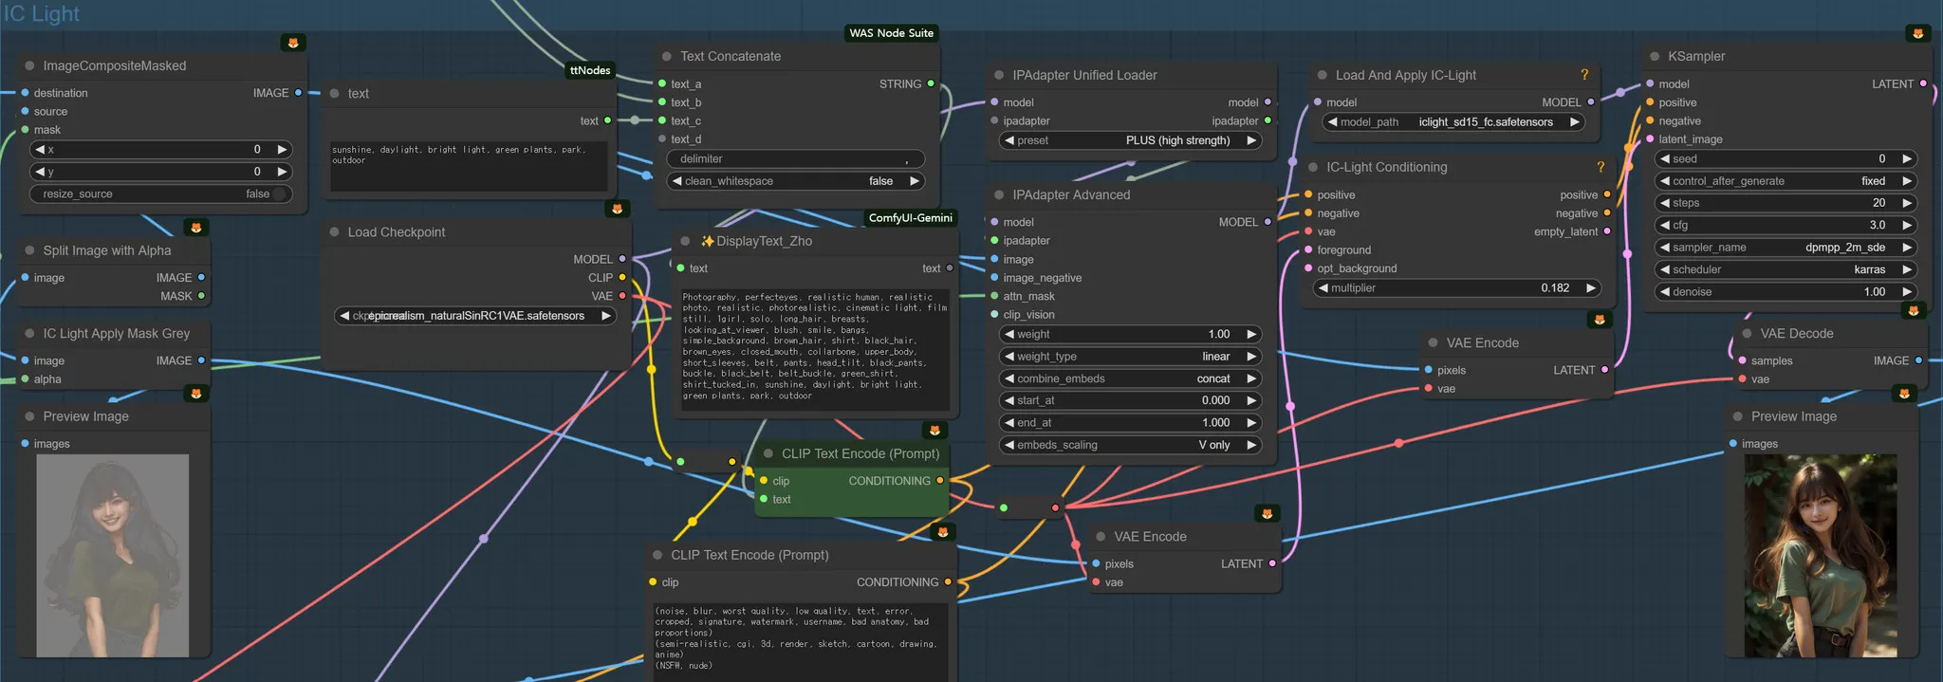Click the fox badge above the KSampler node
1943x682 pixels.
[1917, 33]
